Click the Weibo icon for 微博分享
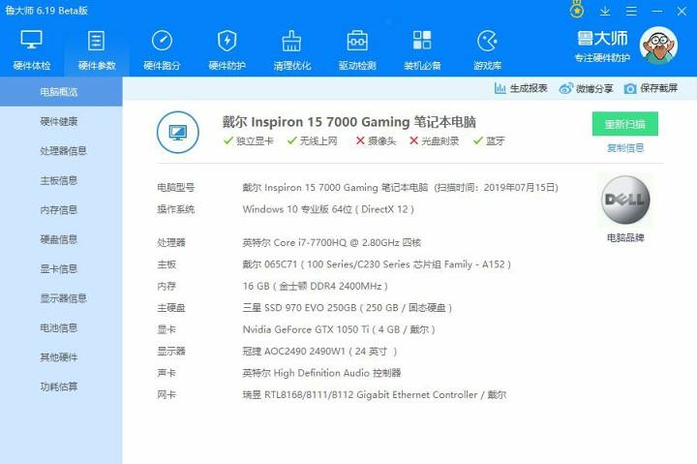The height and width of the screenshot is (464, 697). [566, 88]
